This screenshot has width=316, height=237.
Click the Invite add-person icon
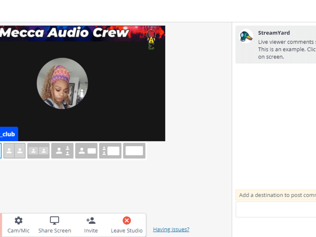(x=91, y=221)
